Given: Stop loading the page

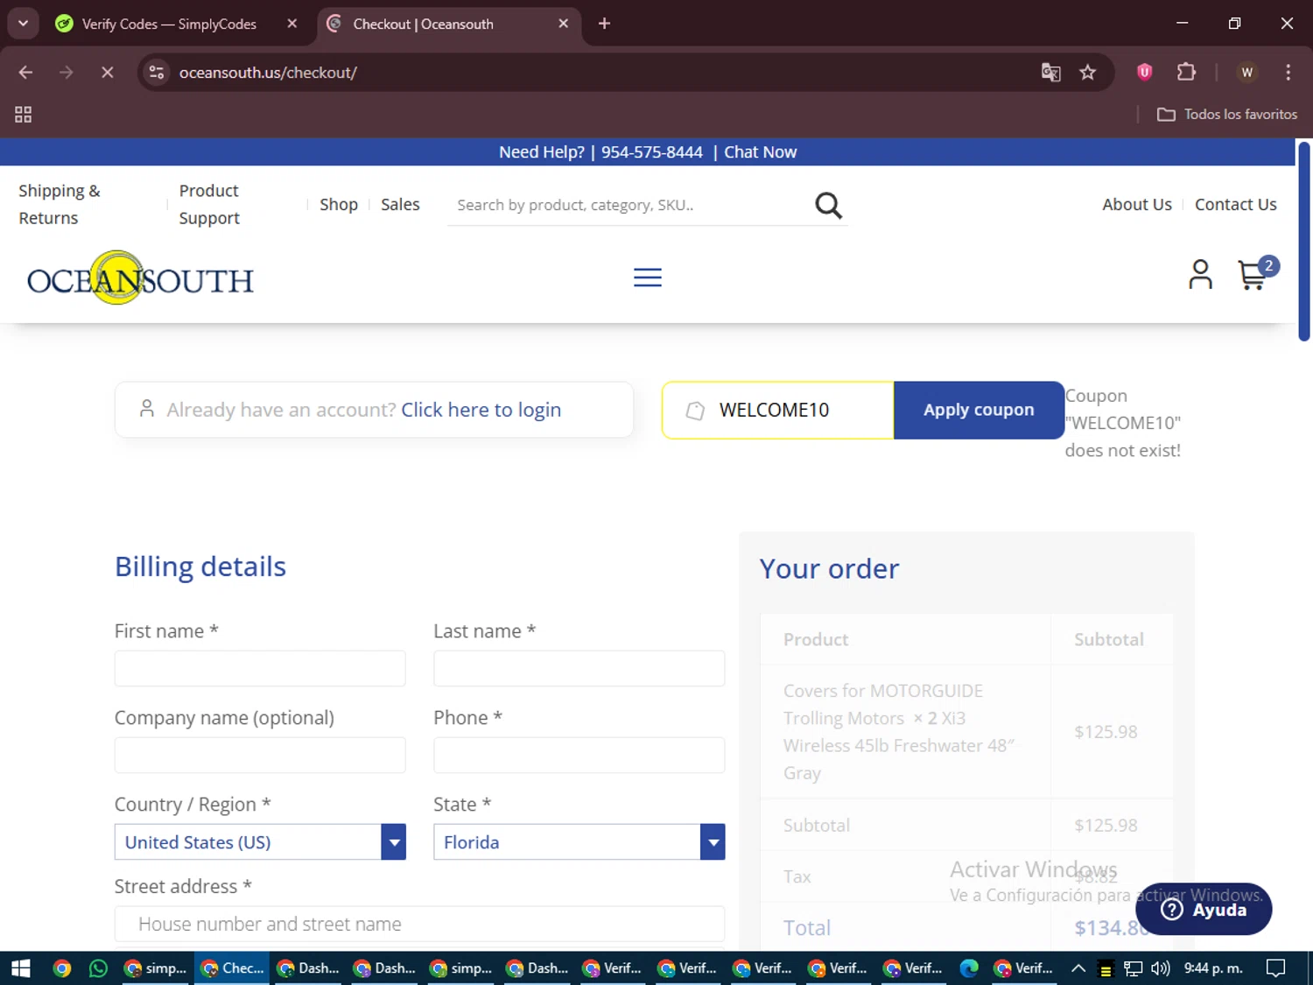Looking at the screenshot, I should pos(107,73).
